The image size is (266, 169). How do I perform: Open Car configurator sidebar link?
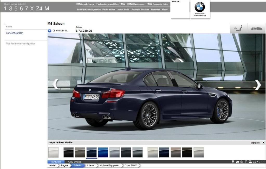[x=14, y=33]
